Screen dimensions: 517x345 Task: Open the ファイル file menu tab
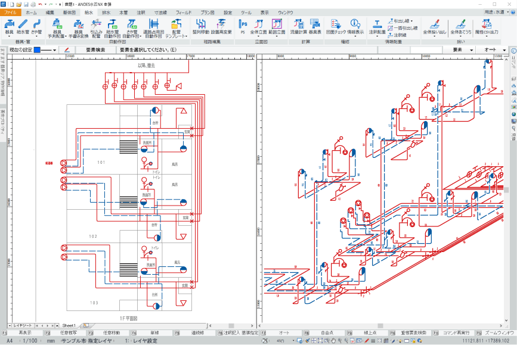[x=11, y=12]
